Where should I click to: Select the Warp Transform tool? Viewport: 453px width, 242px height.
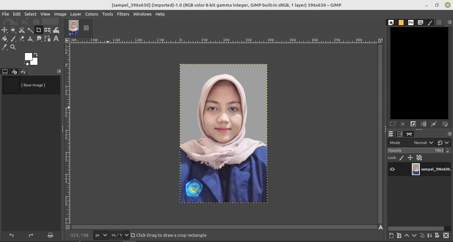pyautogui.click(x=56, y=30)
